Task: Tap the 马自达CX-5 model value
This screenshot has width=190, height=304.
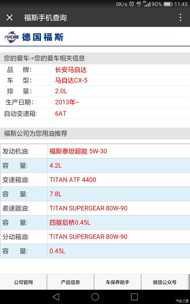Action: point(71,81)
